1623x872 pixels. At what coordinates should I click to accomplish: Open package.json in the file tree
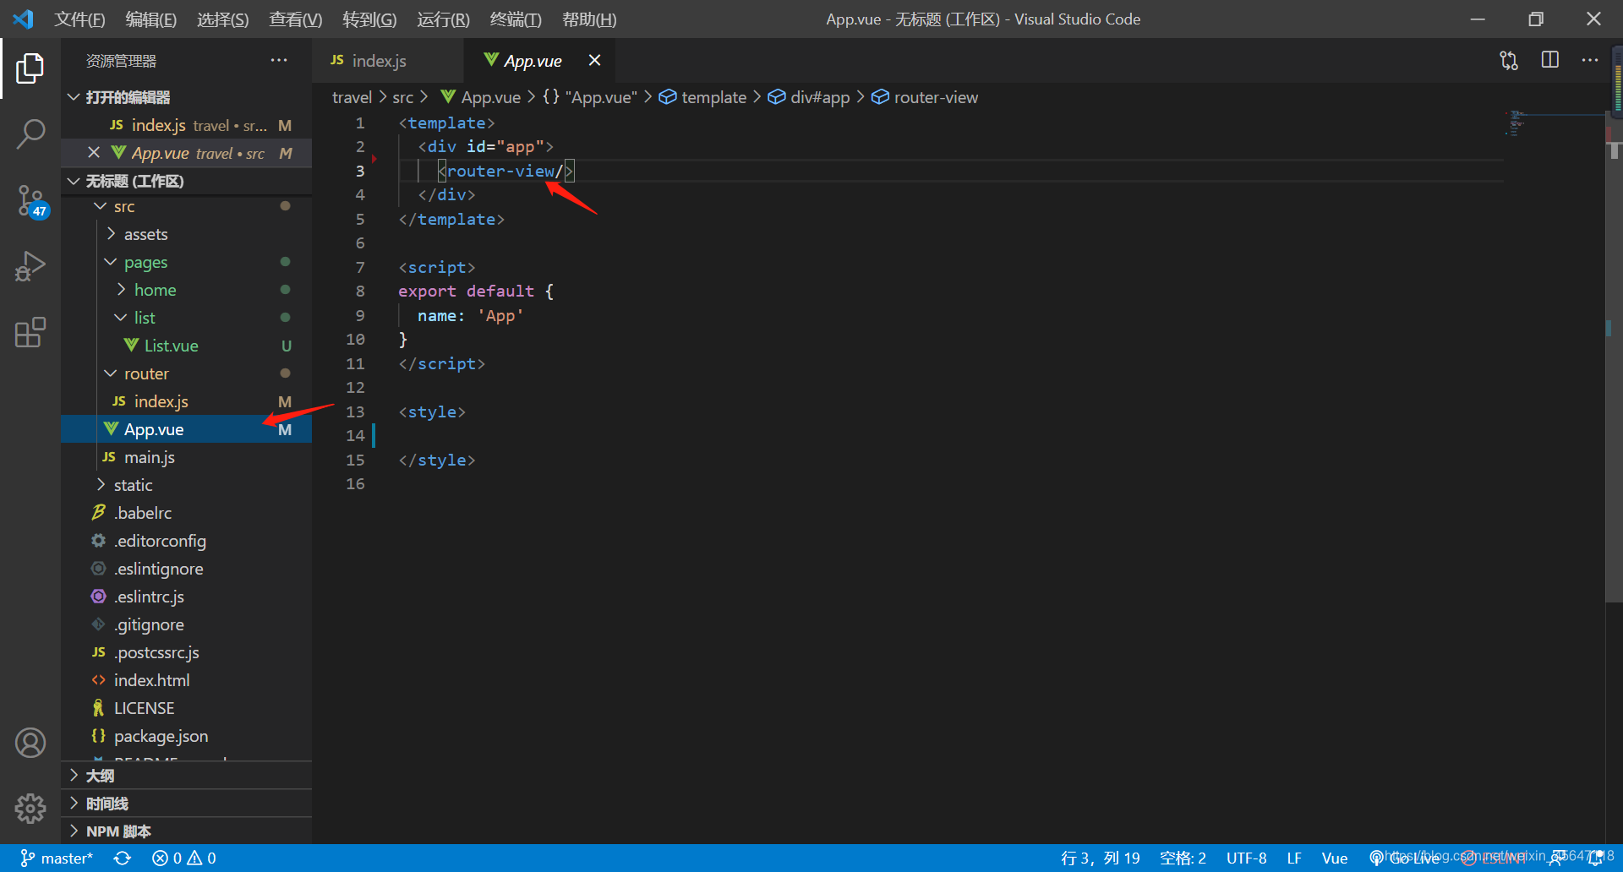186,736
